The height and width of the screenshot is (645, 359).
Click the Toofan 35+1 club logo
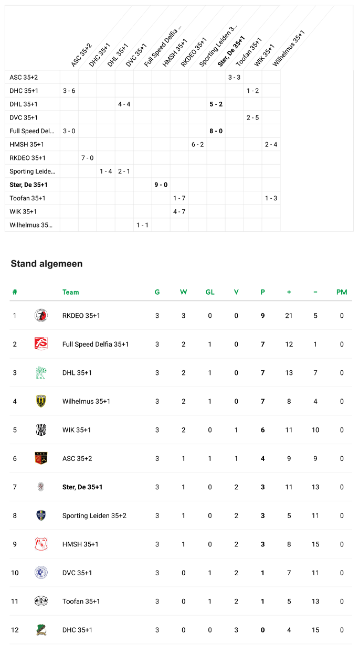coord(41,601)
